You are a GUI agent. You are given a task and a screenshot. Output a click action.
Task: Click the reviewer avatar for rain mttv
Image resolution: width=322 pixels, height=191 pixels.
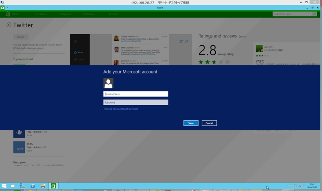tap(259, 49)
